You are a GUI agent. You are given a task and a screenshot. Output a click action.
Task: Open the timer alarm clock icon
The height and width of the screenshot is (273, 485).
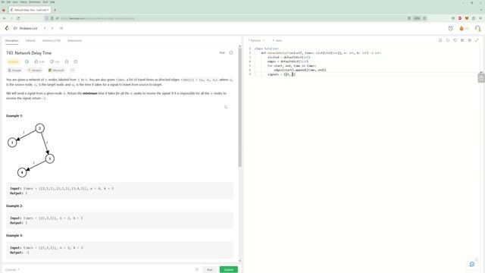pyautogui.click(x=450, y=29)
